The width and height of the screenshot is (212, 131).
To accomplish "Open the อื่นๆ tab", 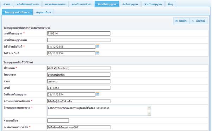I will [x=170, y=4].
